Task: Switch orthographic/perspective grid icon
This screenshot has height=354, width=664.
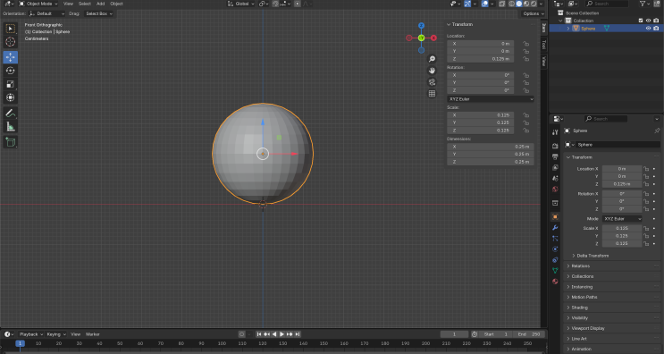Action: click(432, 94)
